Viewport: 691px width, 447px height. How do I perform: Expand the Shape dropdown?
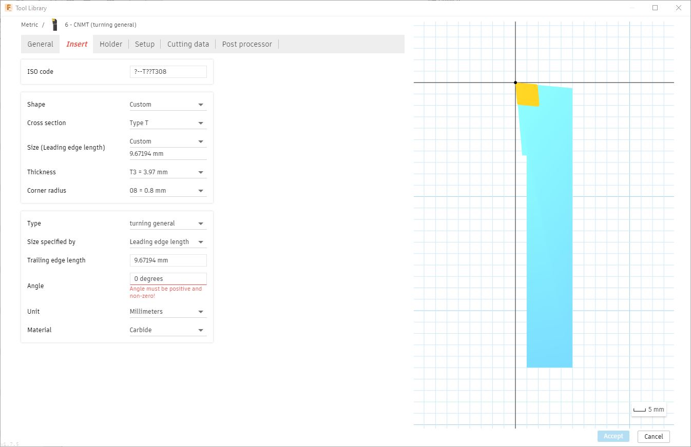[x=168, y=105]
